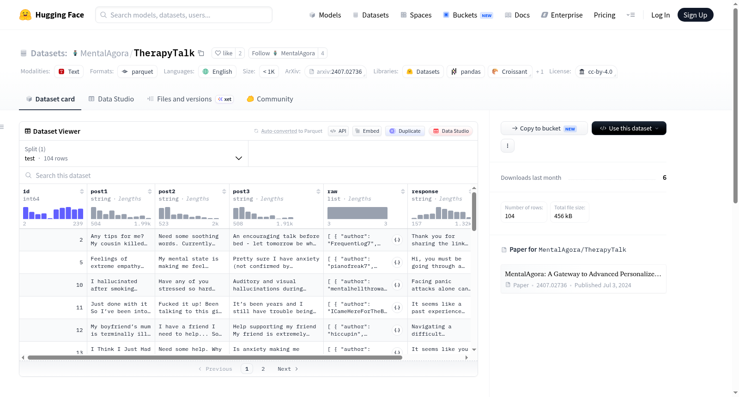Go to the Pricing page

point(605,15)
